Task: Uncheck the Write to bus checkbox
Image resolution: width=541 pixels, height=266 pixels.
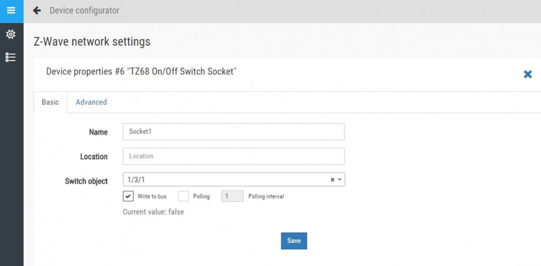Action: [x=128, y=196]
